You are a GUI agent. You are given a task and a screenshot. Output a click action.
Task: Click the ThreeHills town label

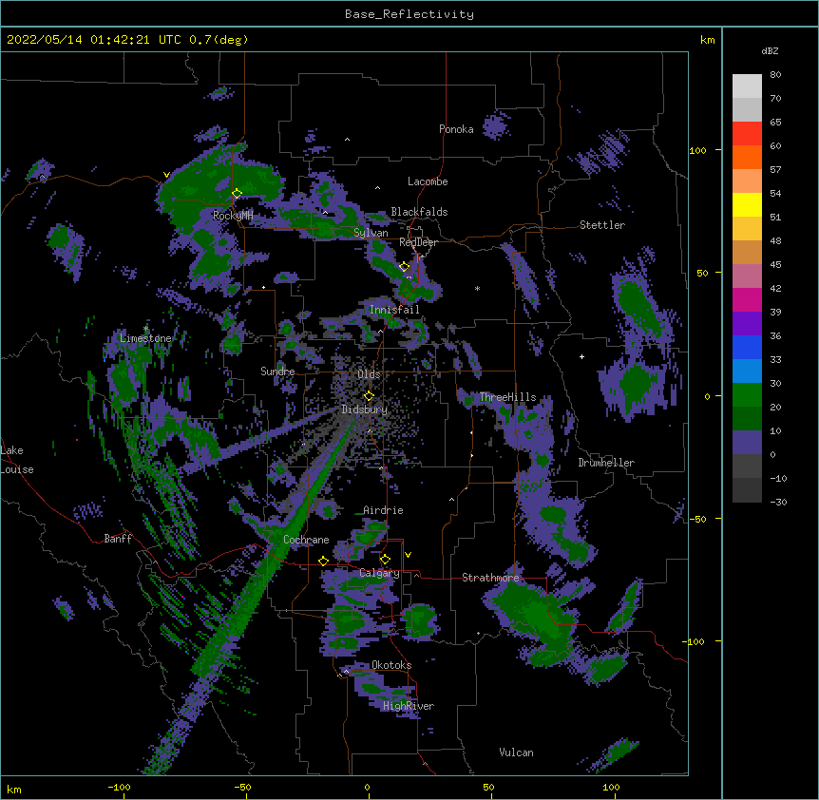pos(507,397)
